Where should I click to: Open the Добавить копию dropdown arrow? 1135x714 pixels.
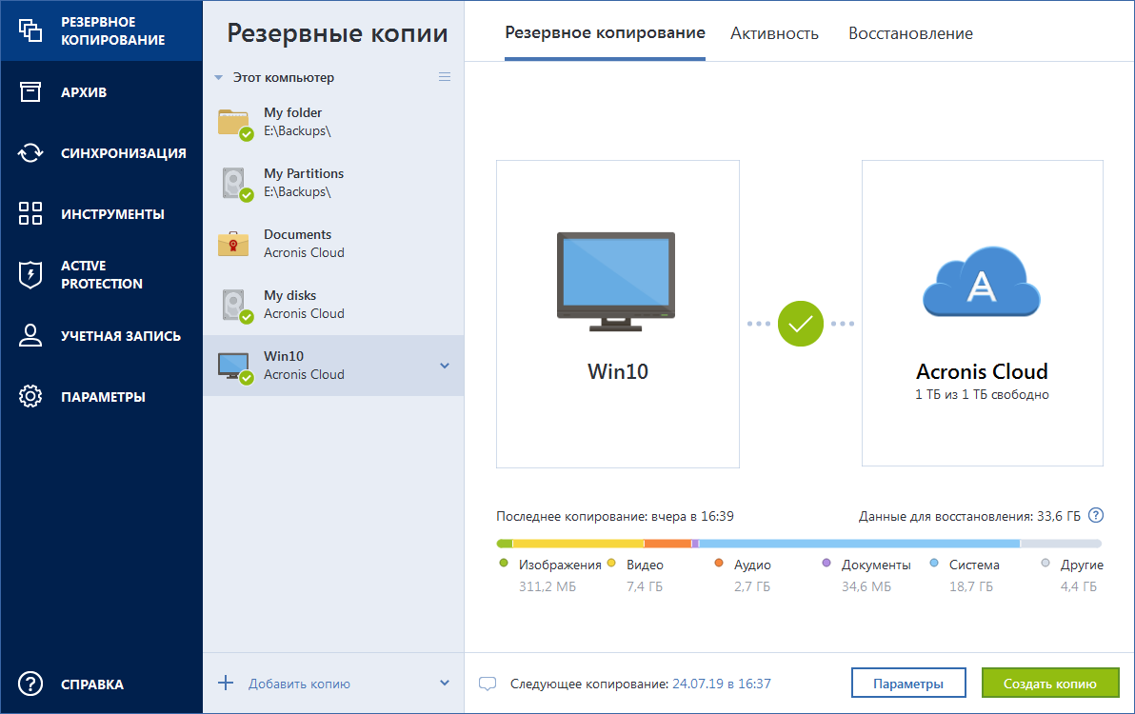[444, 683]
